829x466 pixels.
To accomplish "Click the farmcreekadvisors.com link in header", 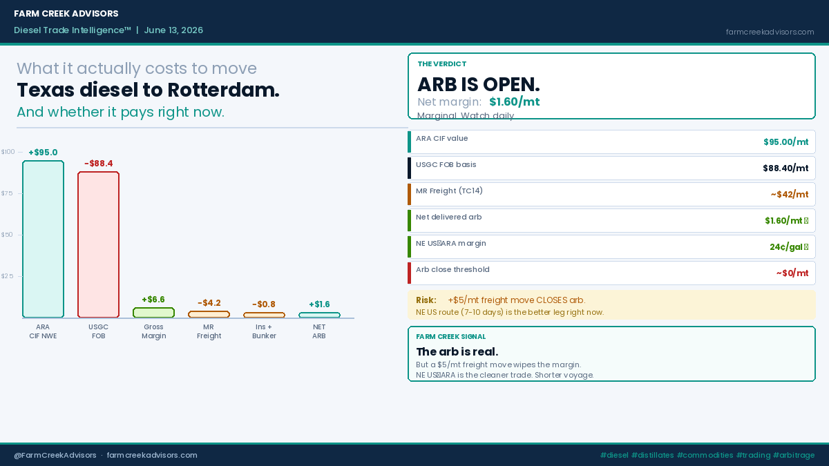I will click(770, 32).
